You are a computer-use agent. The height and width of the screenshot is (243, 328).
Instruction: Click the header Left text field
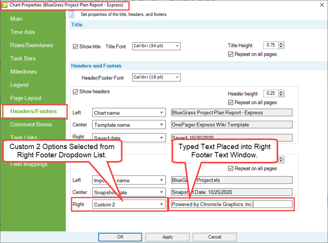(232, 112)
